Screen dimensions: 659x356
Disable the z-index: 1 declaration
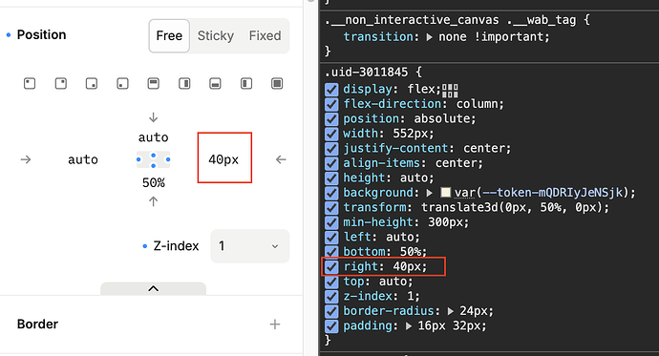coord(331,297)
